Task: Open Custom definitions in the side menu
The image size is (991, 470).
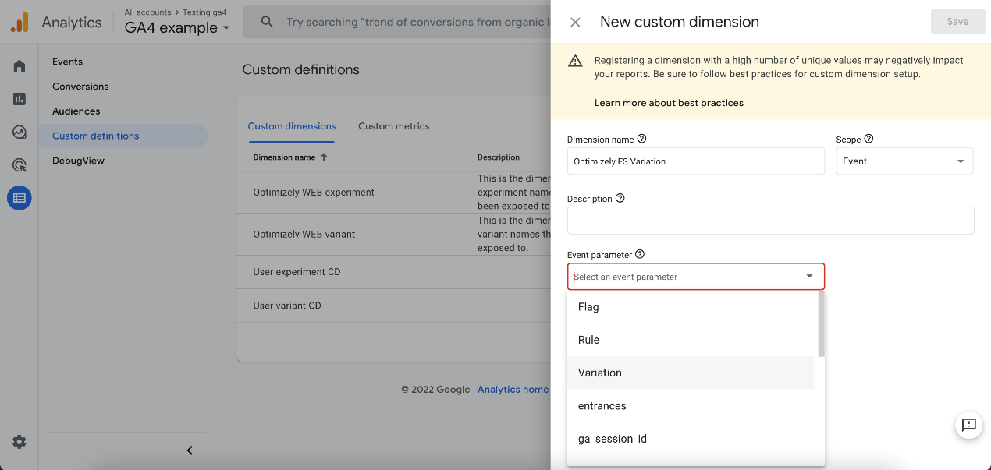Action: (123, 136)
